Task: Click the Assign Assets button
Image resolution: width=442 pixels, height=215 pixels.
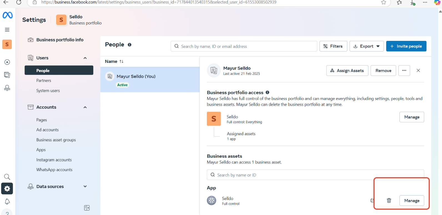Action: pyautogui.click(x=347, y=71)
